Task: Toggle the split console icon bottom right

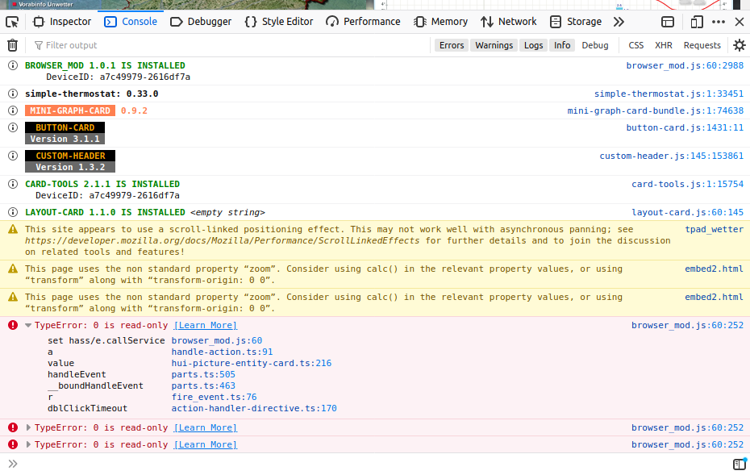Action: [739, 464]
